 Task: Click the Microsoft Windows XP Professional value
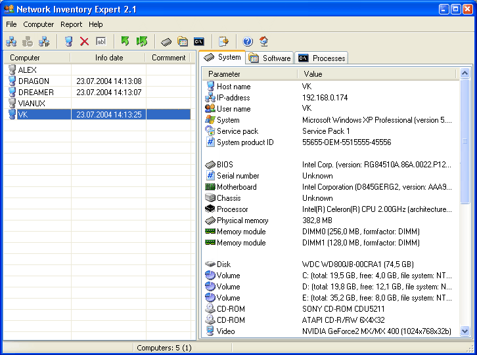[377, 119]
